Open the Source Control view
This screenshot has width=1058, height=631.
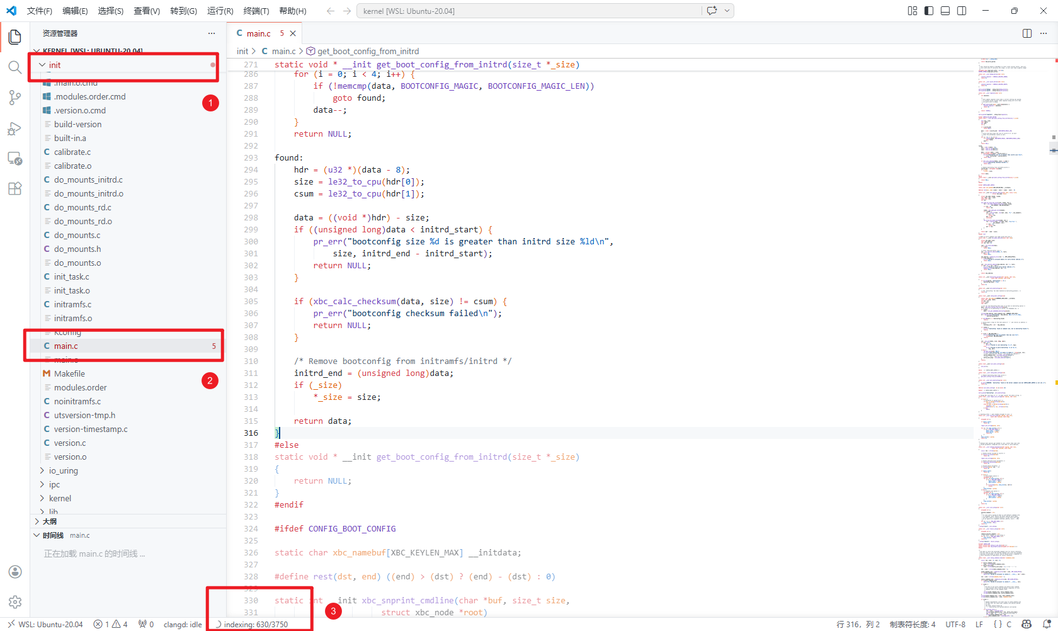coord(15,98)
